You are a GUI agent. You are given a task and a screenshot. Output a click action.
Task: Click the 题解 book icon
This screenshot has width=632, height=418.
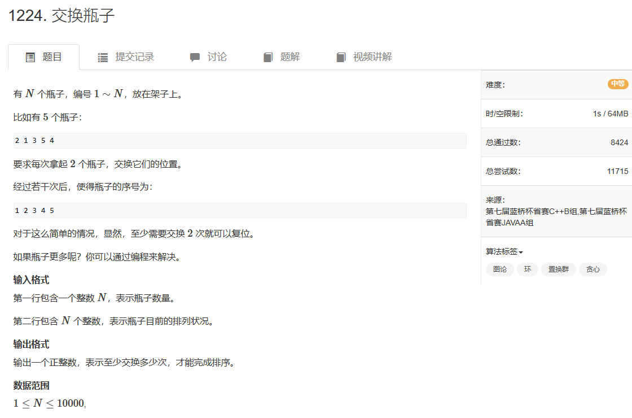[x=268, y=57]
